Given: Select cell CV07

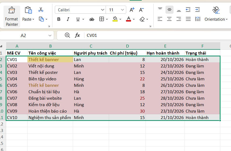Looking at the screenshot, I should pos(17,98).
